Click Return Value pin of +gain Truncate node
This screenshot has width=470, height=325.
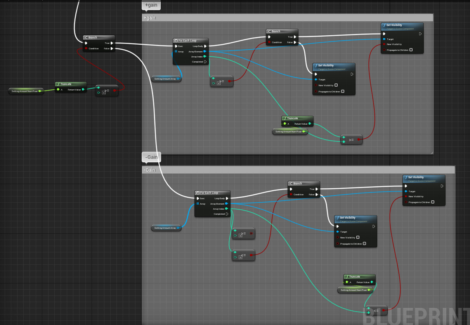[310, 124]
